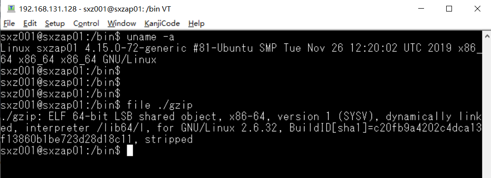Click the "uname -a" command text
The height and width of the screenshot is (178, 491).
[x=151, y=37]
